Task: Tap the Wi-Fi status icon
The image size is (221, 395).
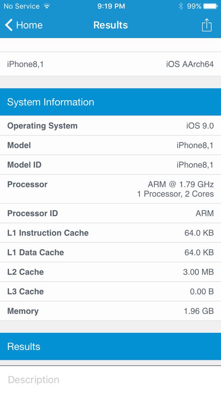Action: [47, 6]
